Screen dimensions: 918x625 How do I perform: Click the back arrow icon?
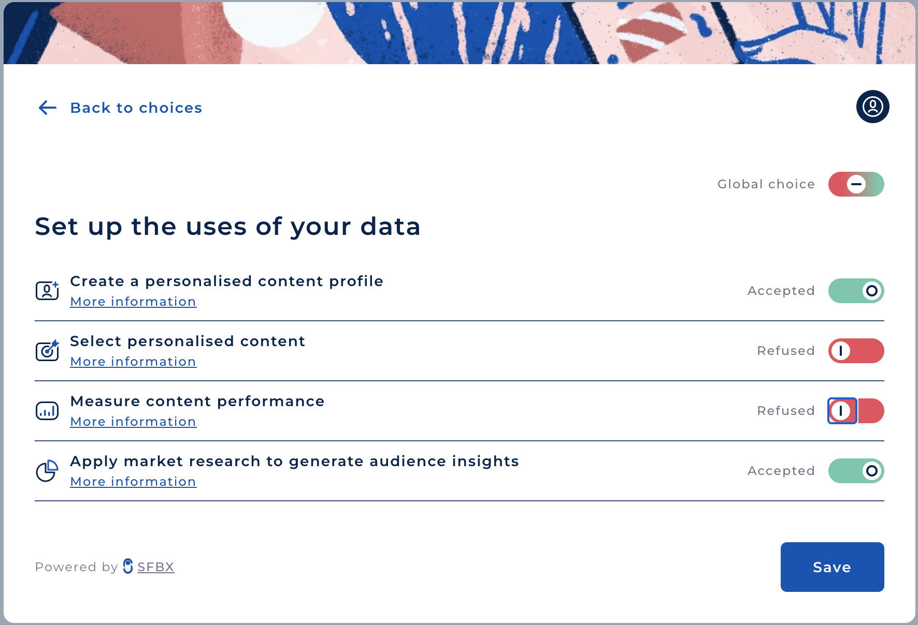click(x=48, y=108)
